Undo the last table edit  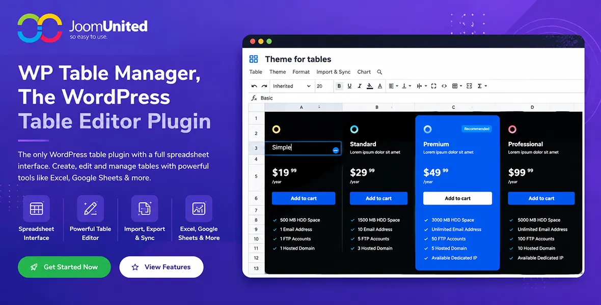pos(254,86)
